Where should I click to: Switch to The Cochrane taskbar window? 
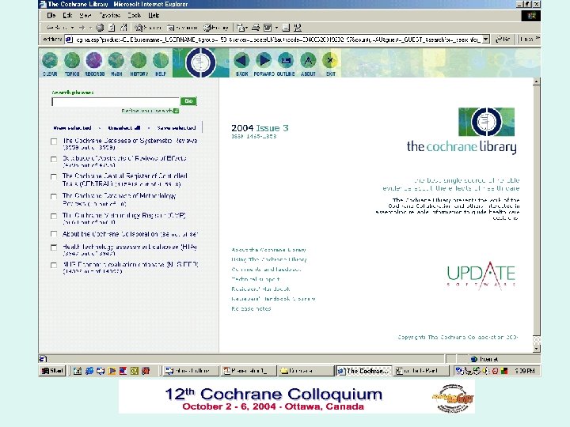(x=363, y=371)
